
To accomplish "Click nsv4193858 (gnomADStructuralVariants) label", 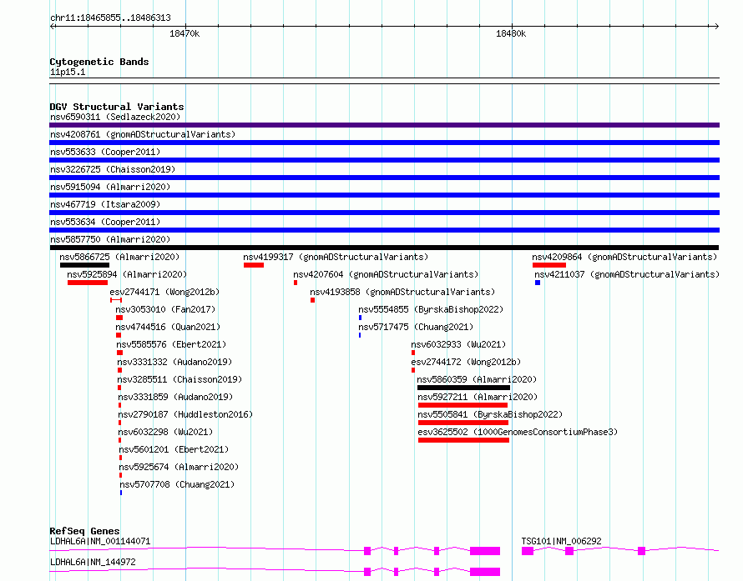I will pos(402,292).
